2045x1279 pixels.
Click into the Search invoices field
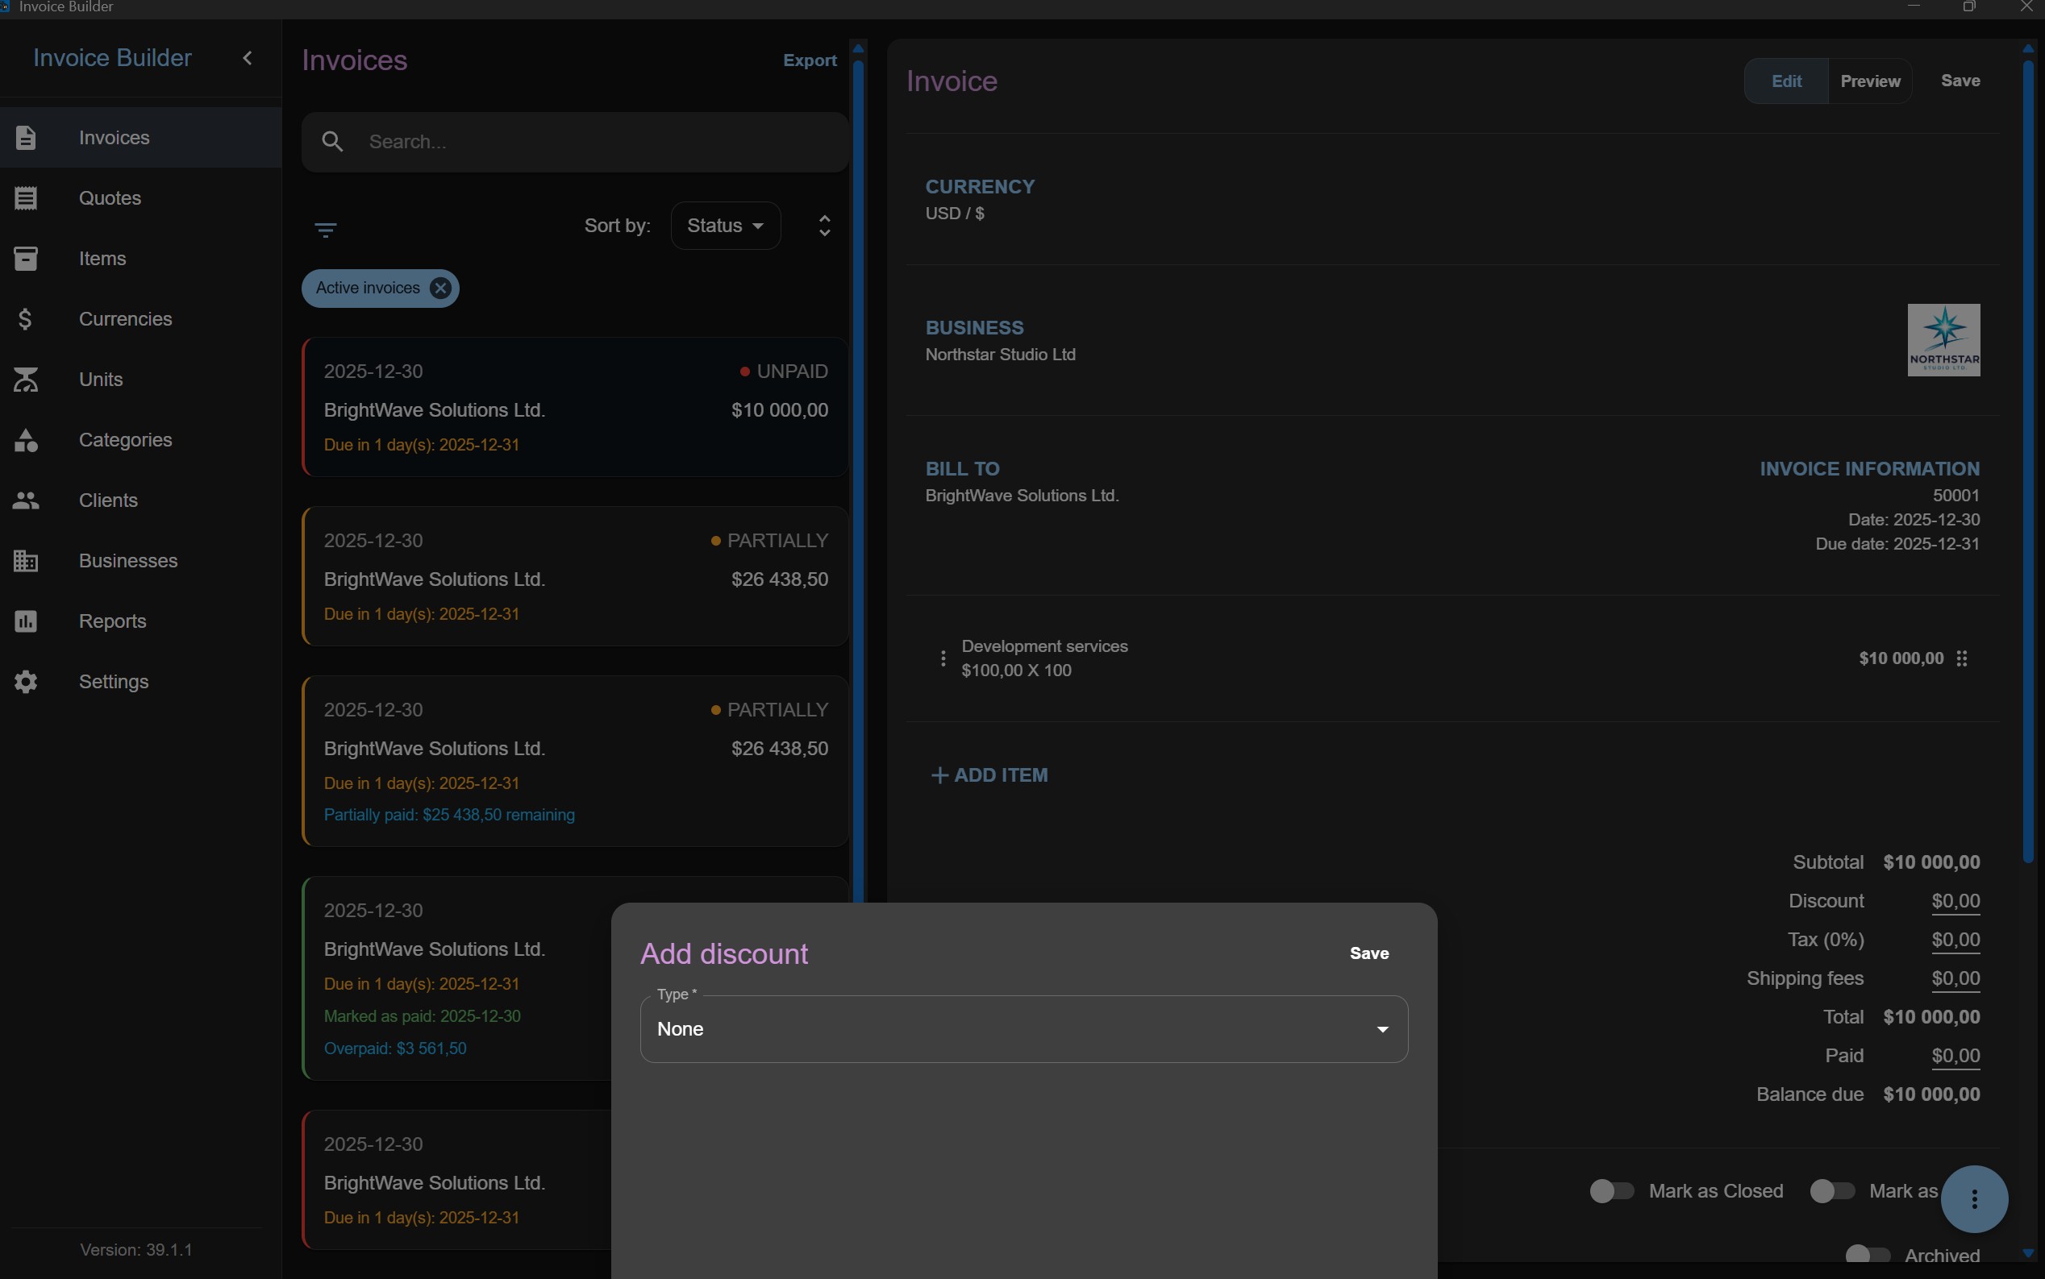(576, 142)
